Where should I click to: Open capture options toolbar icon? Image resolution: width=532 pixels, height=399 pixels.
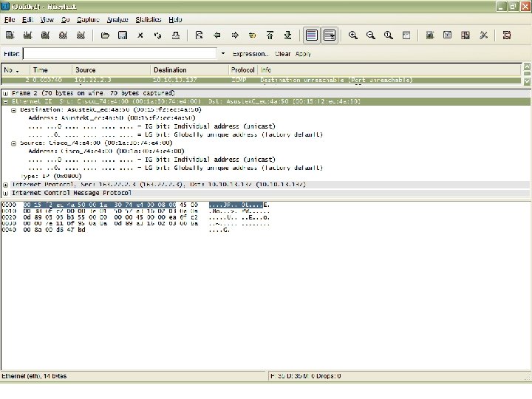pyautogui.click(x=28, y=35)
